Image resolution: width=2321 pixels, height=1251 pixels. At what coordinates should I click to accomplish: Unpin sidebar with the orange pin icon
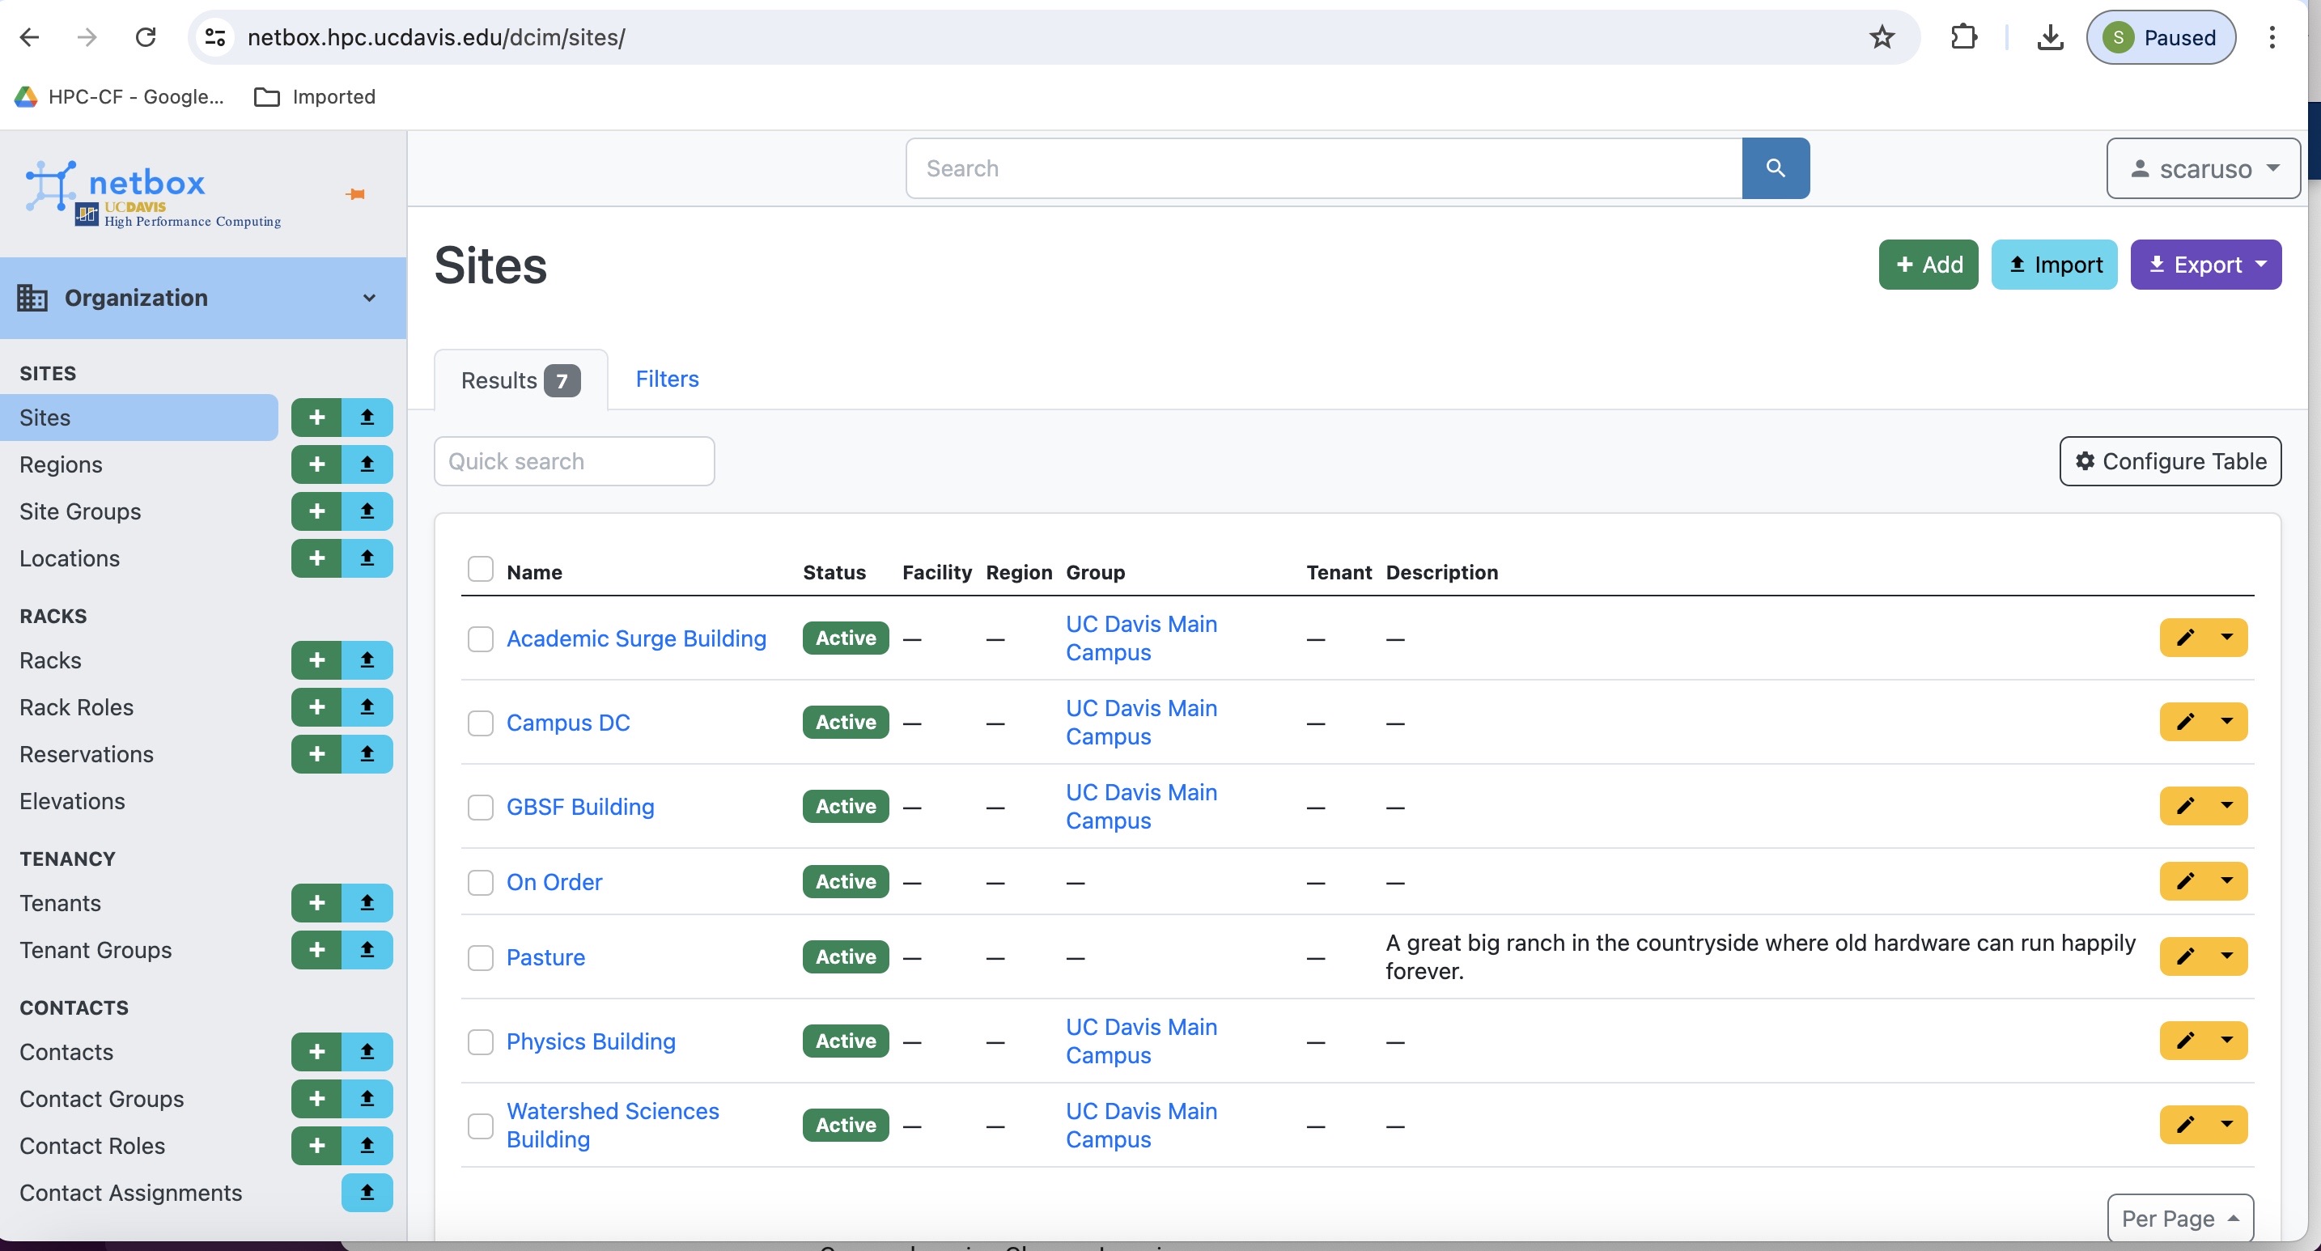356,193
